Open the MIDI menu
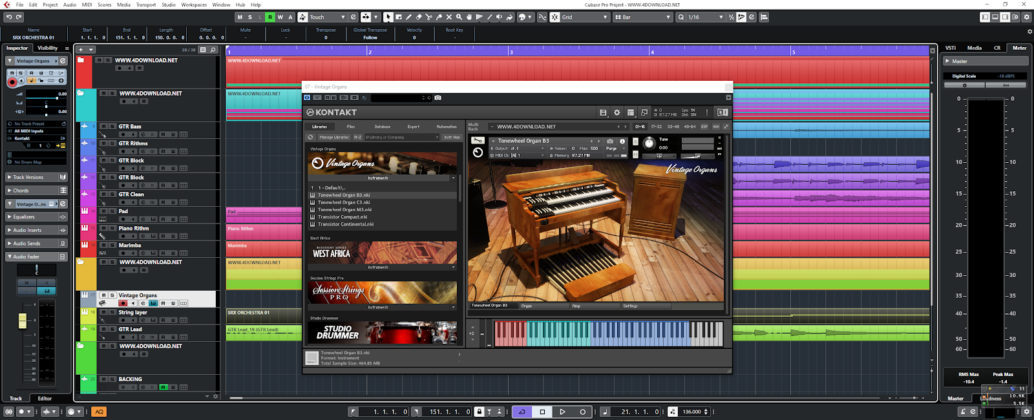 tap(87, 5)
